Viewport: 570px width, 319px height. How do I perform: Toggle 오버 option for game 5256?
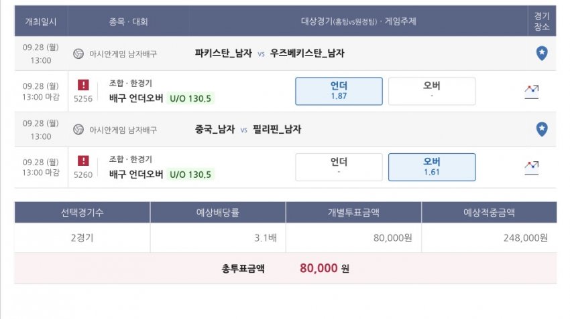(432, 91)
